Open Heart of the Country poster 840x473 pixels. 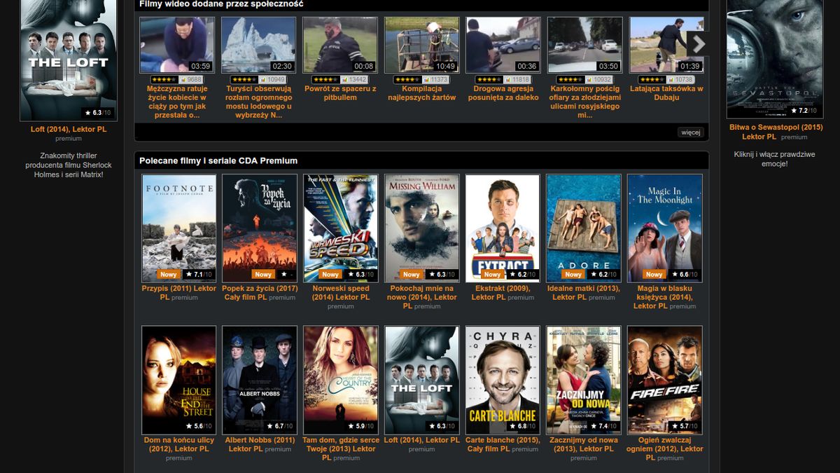pyautogui.click(x=341, y=380)
